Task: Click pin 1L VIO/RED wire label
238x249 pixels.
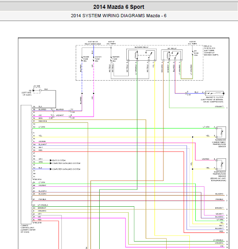Action: click(42, 141)
